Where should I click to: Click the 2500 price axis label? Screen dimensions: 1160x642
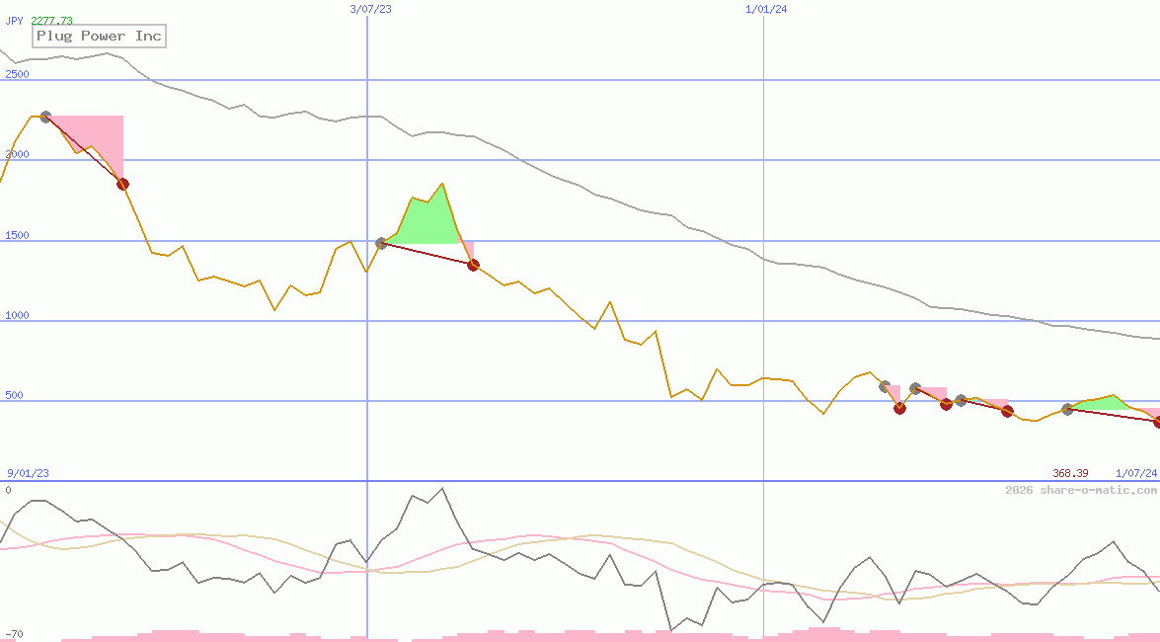[18, 75]
